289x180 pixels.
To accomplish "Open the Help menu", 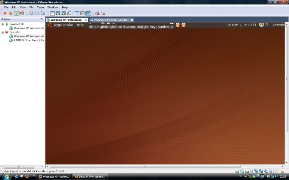I will pyautogui.click(x=65, y=7).
